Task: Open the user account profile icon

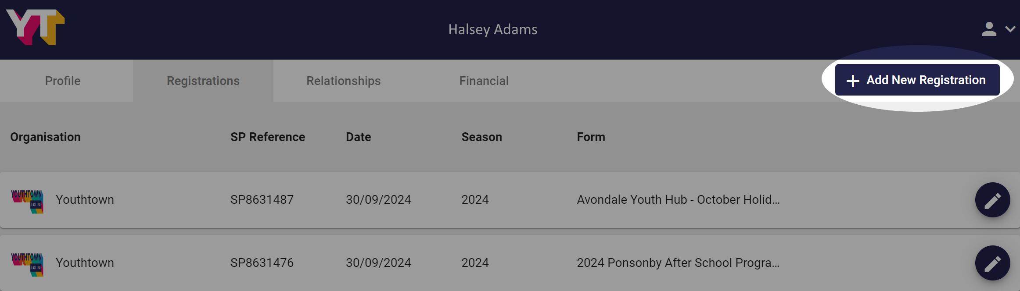Action: click(989, 29)
